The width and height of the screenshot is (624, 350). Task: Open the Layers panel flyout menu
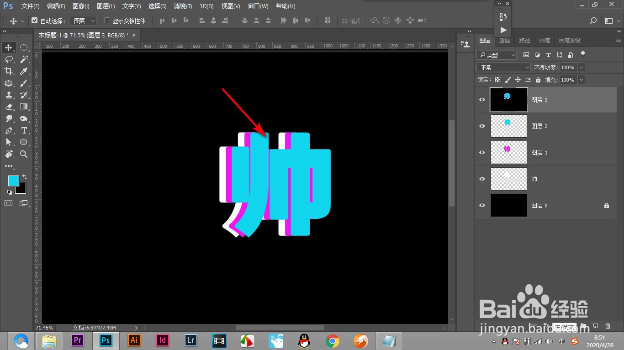pyautogui.click(x=619, y=41)
